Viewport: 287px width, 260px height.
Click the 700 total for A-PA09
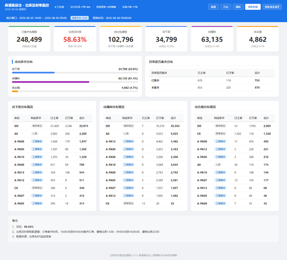[82, 165]
